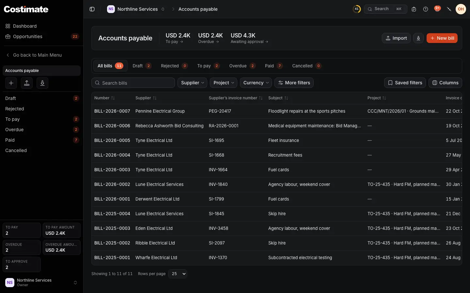Open the Supplier filter dropdown
Viewport: 470px width, 293px height.
pos(192,83)
